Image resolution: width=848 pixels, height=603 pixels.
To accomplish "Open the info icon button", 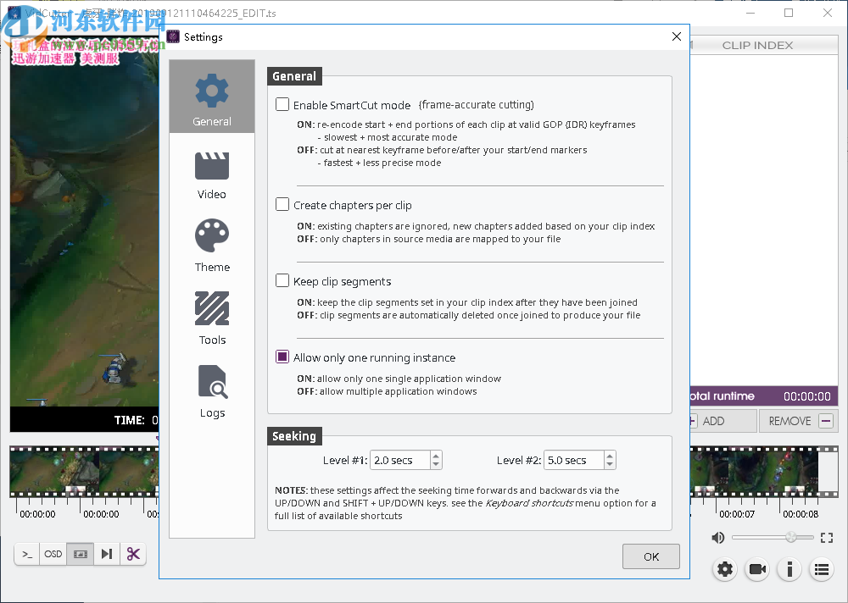I will (789, 569).
